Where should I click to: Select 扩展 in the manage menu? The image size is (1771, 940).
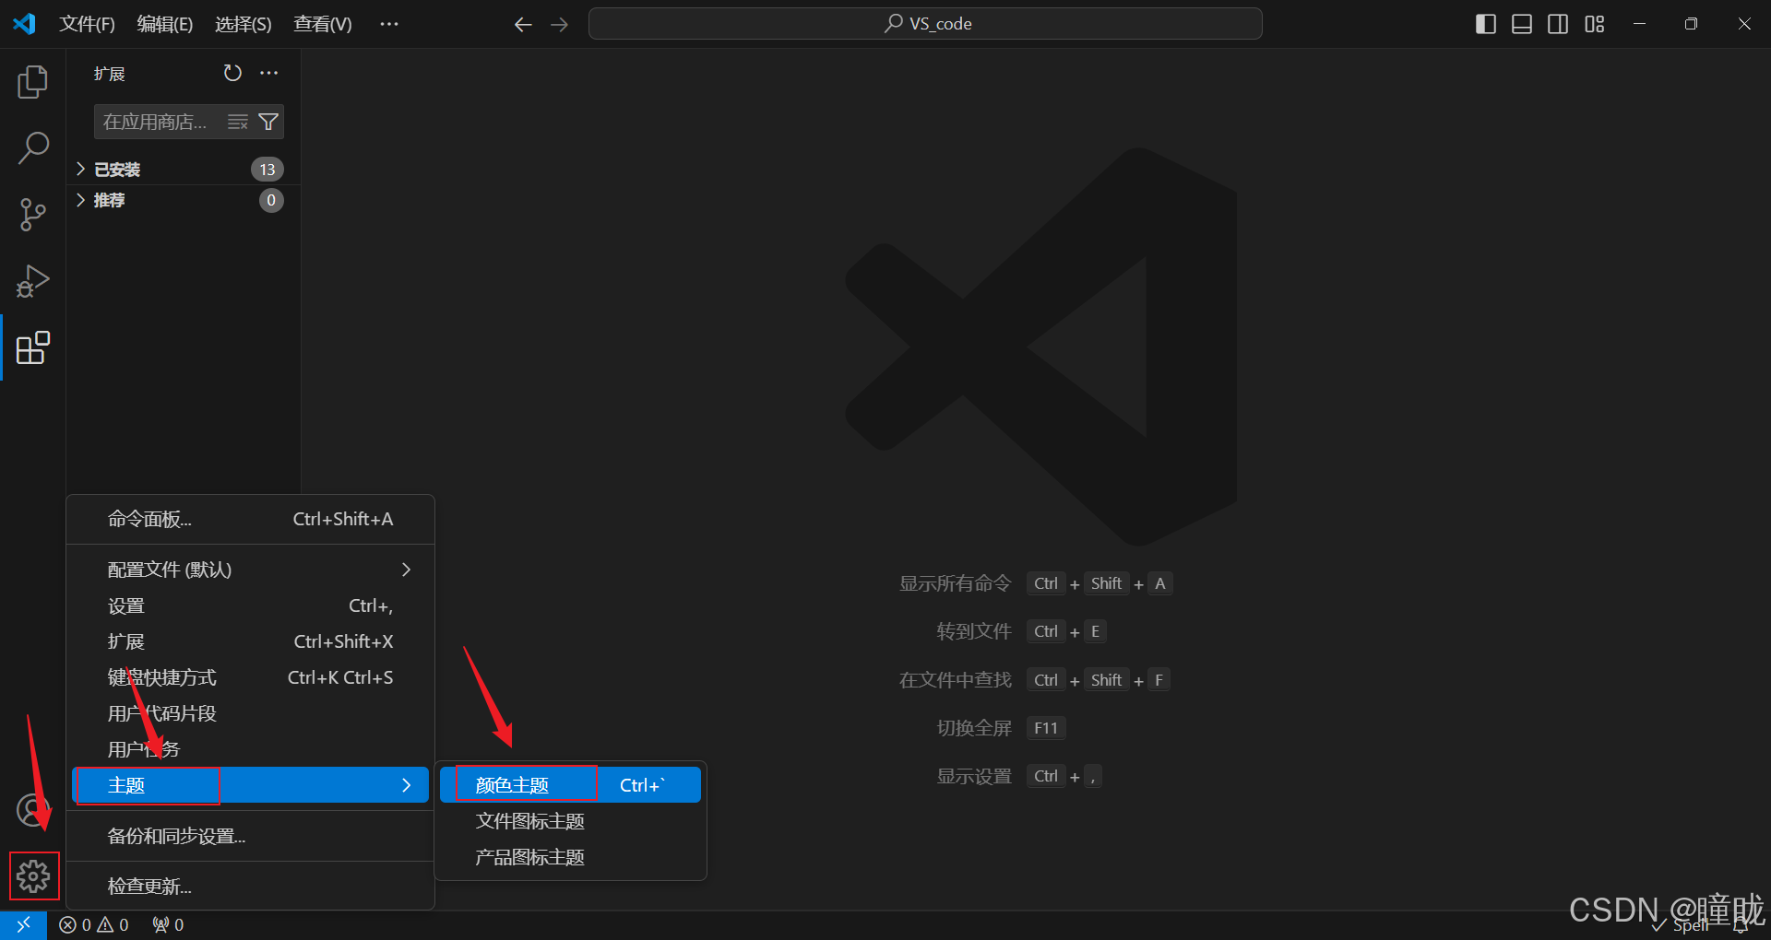pyautogui.click(x=250, y=641)
